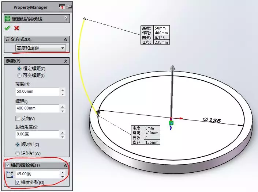Screen dimensions: 258x192
Task: Click the taper angle icon
Action: [10, 174]
